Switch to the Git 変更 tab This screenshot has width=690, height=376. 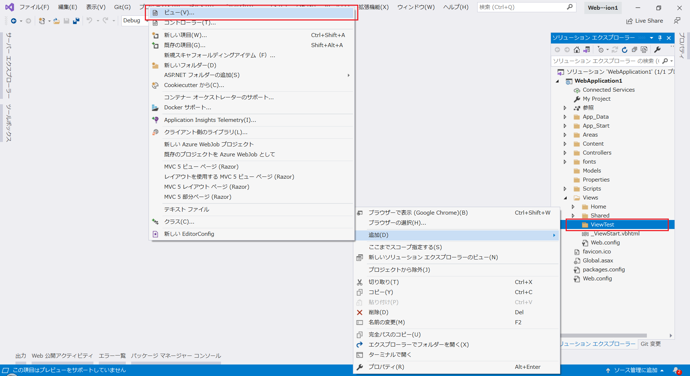pyautogui.click(x=650, y=344)
